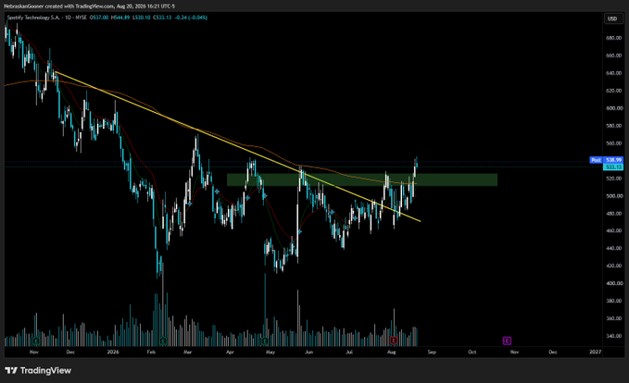Click the 560.00 price axis label
The height and width of the screenshot is (383, 629).
click(614, 143)
